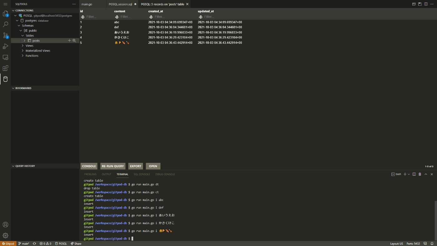Click the PGSQL connection icon in tree

tap(20, 15)
